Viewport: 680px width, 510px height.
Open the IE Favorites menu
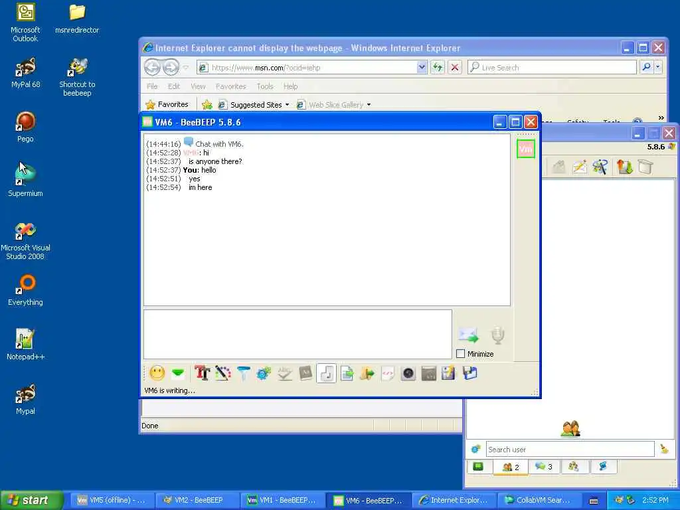point(230,86)
